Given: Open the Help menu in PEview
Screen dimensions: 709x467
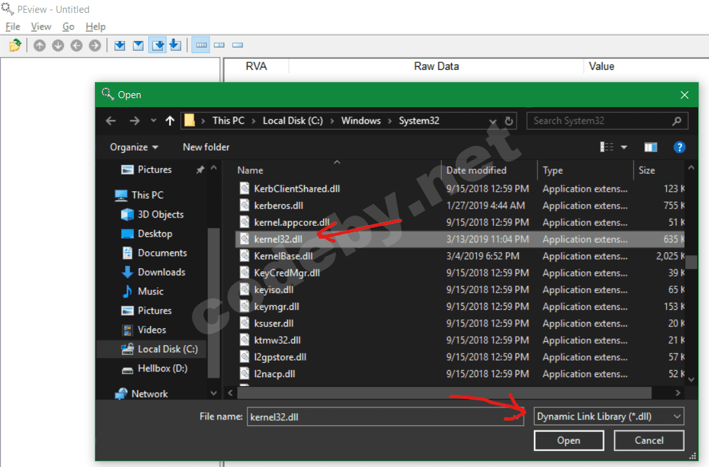Looking at the screenshot, I should (96, 26).
